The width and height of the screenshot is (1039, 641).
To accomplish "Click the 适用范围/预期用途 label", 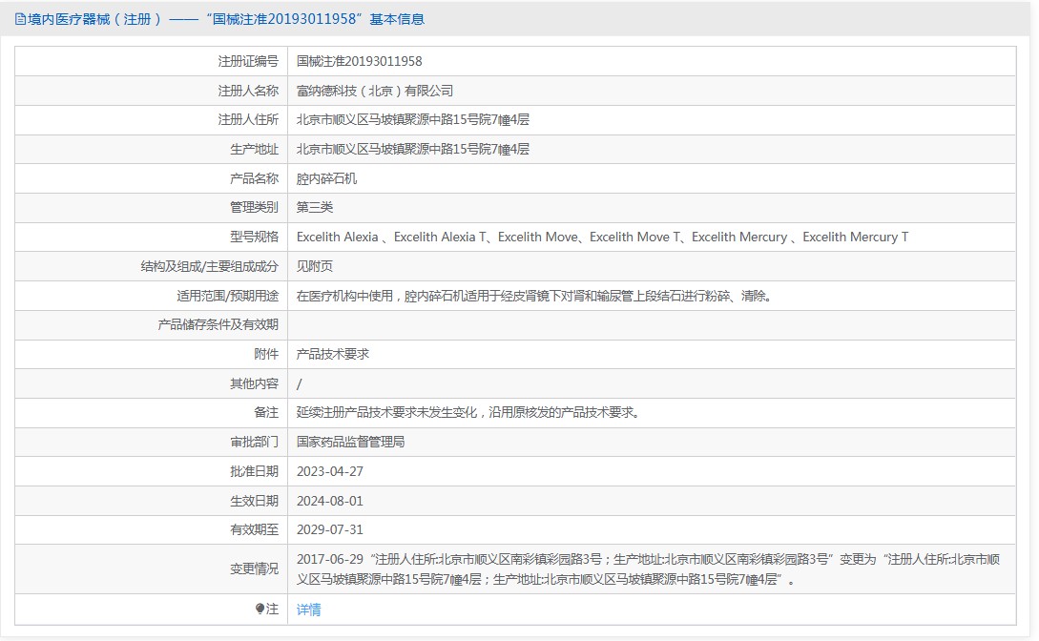I will (x=227, y=296).
